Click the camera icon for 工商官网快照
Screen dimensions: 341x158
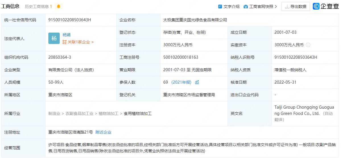[246, 7]
